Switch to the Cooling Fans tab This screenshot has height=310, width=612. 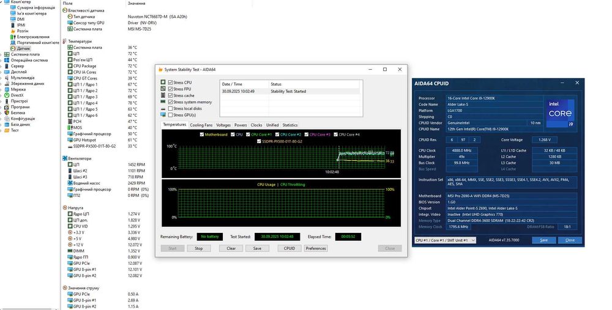tap(201, 125)
